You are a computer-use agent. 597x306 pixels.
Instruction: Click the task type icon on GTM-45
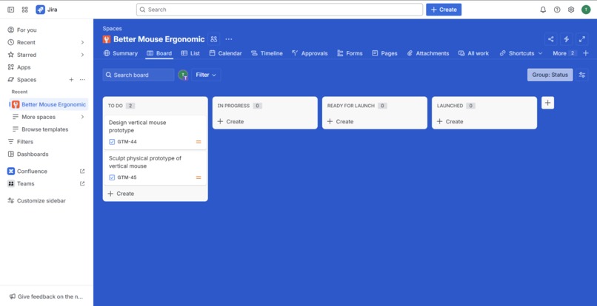coord(112,177)
